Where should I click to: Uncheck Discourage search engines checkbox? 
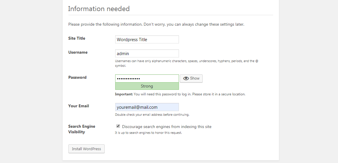click(118, 126)
